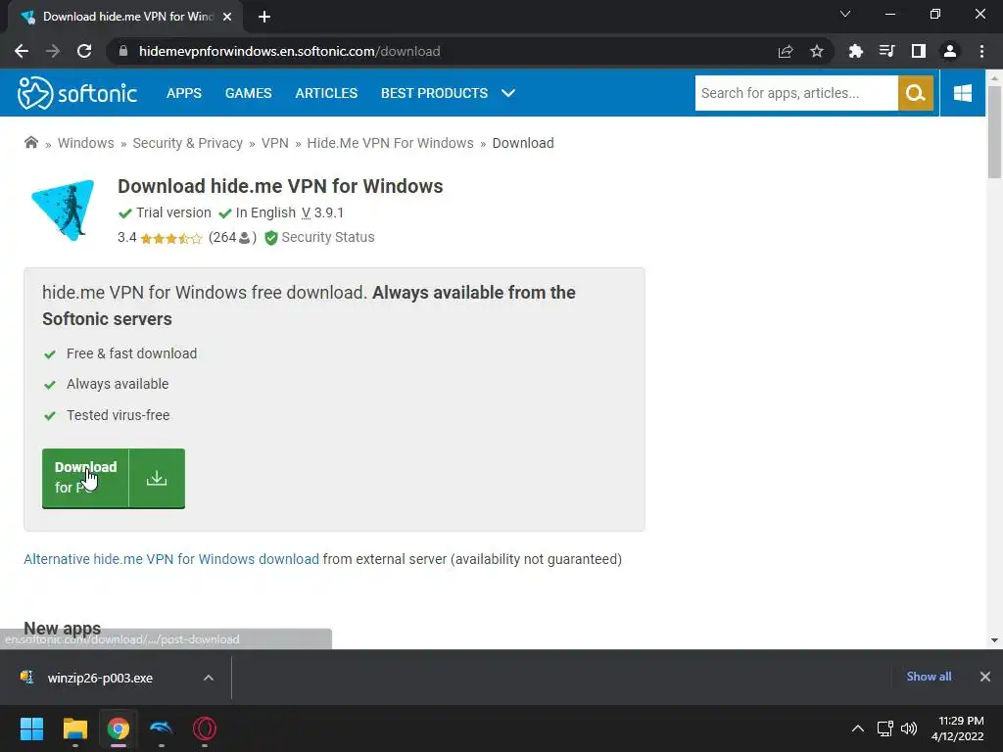
Task: Open the Chrome three-dot menu
Action: coord(981,51)
